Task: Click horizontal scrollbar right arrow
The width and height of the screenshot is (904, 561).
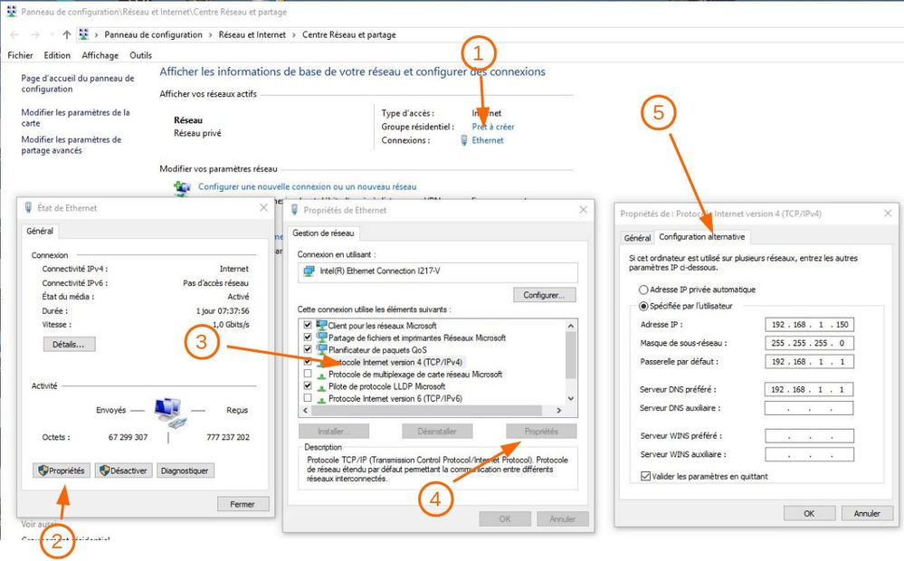Action: 558,411
